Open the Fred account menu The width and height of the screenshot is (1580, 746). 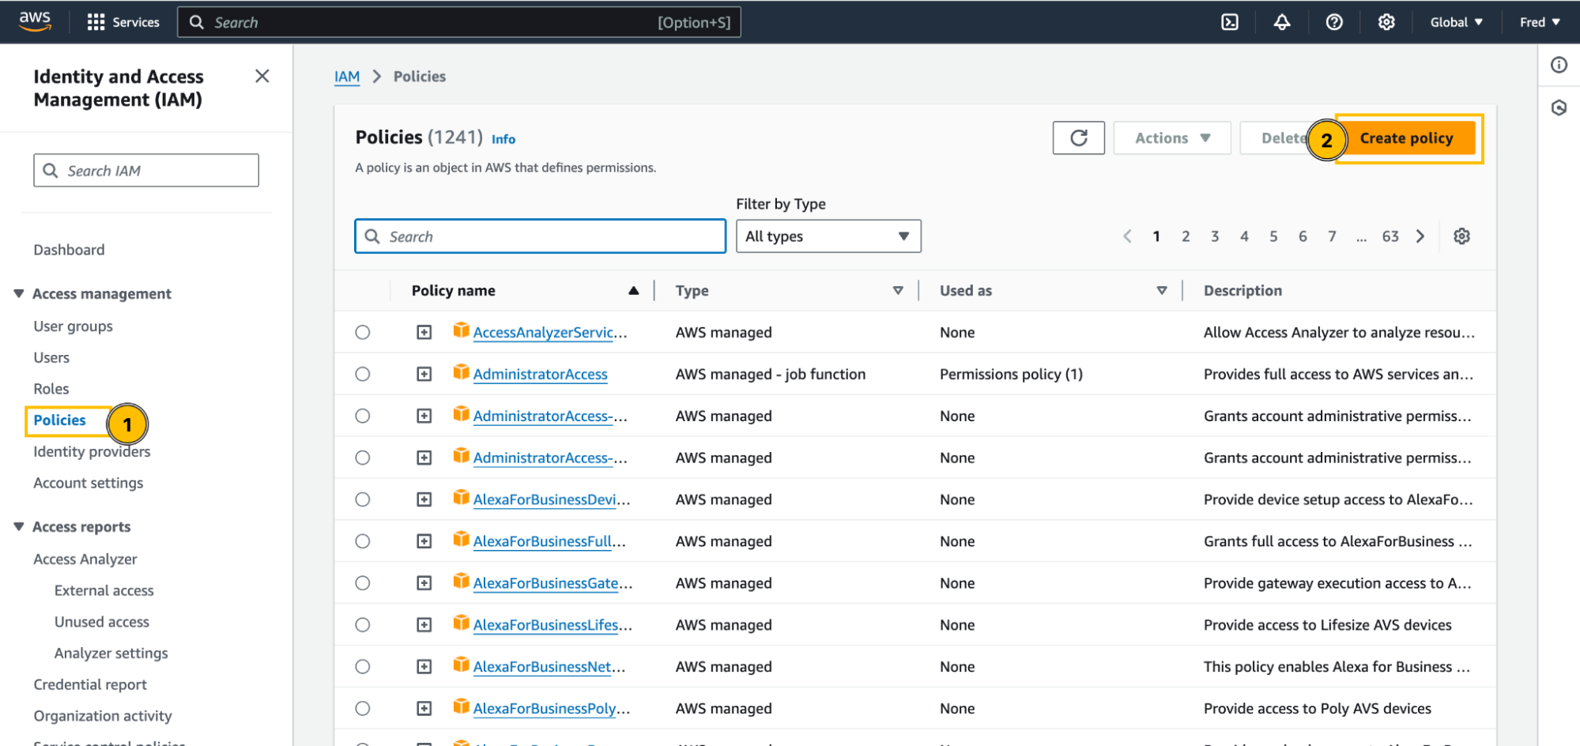coord(1540,22)
